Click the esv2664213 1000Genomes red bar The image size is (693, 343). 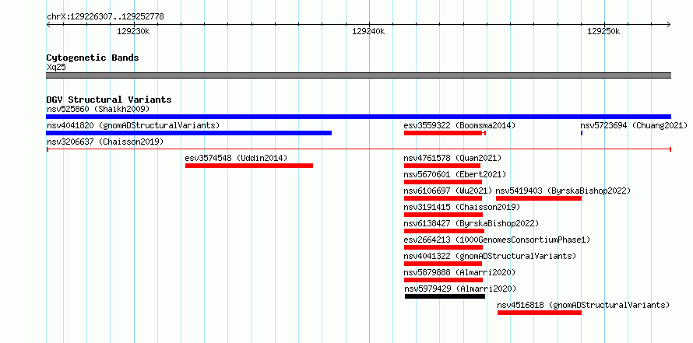443,247
